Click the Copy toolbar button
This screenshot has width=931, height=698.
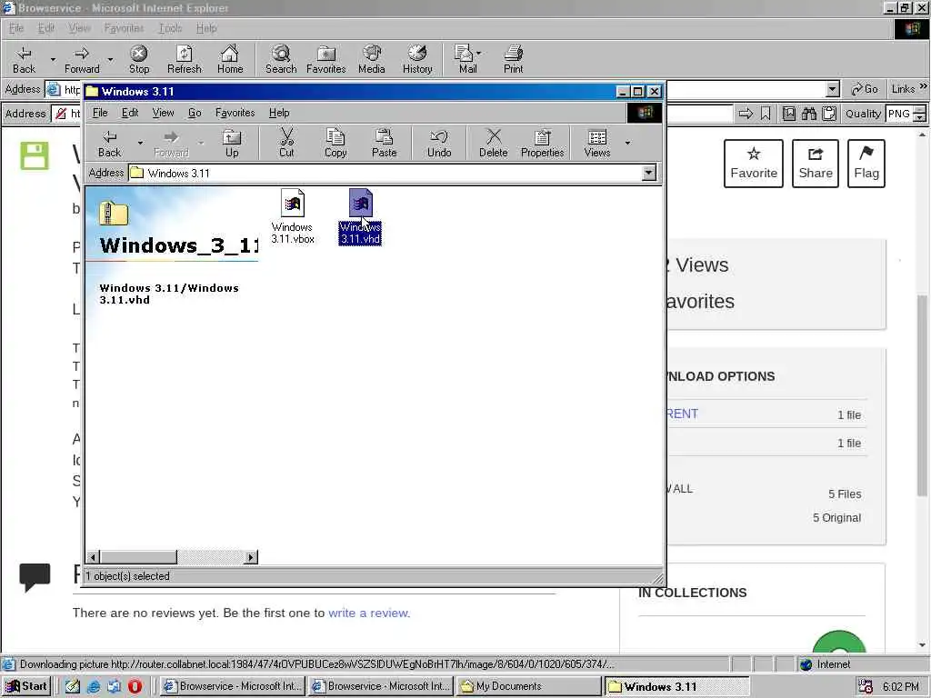335,144
